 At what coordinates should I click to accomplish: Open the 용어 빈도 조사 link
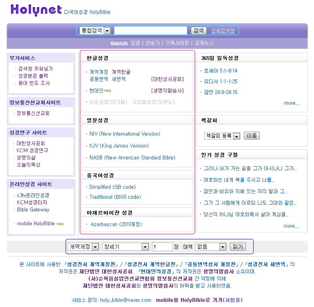pos(34,83)
